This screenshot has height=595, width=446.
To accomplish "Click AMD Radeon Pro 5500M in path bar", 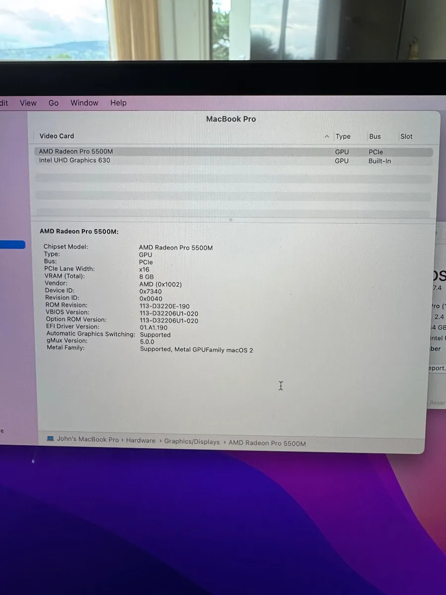I will [267, 443].
